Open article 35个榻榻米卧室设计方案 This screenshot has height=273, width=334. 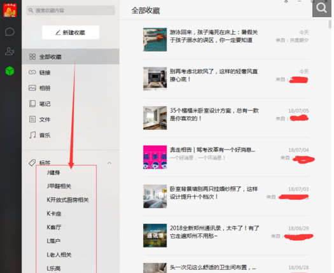coord(214,115)
